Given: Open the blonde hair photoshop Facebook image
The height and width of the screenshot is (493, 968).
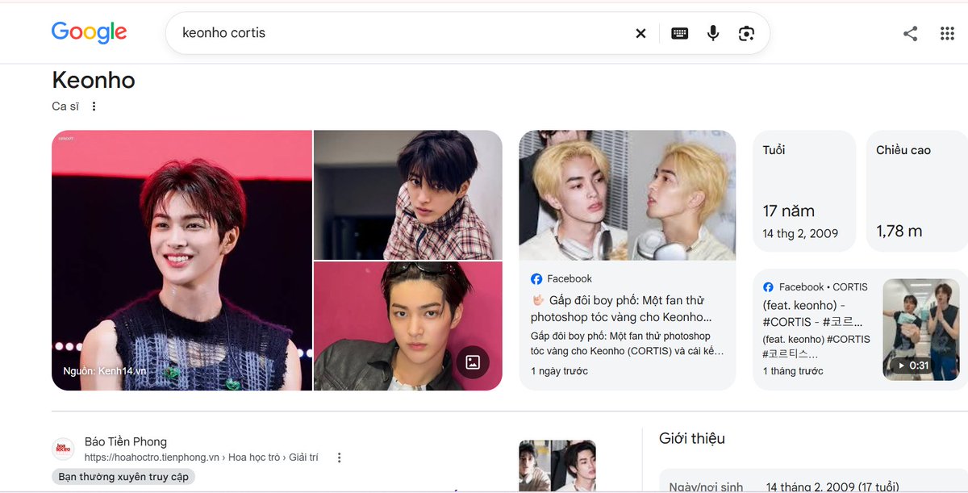Looking at the screenshot, I should pos(628,195).
